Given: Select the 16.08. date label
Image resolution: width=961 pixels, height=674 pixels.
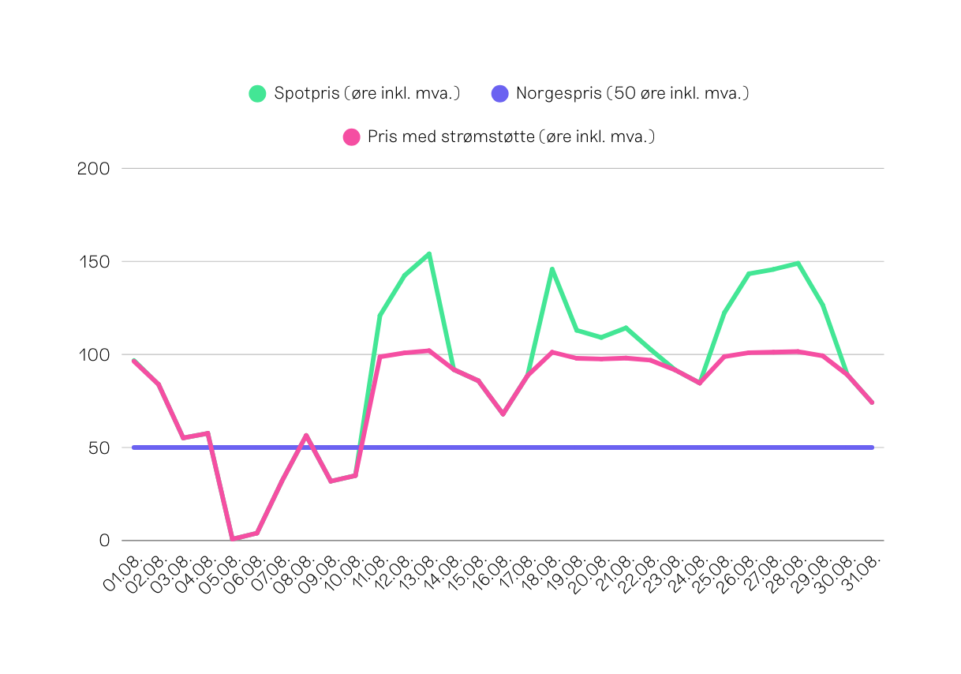Looking at the screenshot, I should point(492,574).
